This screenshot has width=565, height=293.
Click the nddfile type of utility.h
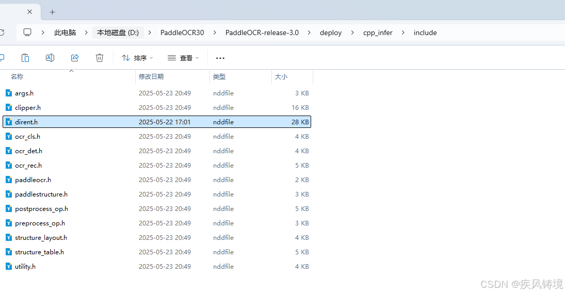(x=223, y=266)
